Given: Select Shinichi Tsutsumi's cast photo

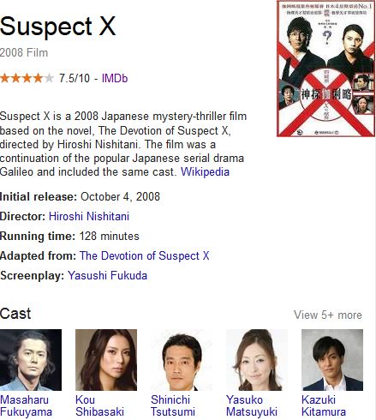Looking at the screenshot, I should coord(182,360).
